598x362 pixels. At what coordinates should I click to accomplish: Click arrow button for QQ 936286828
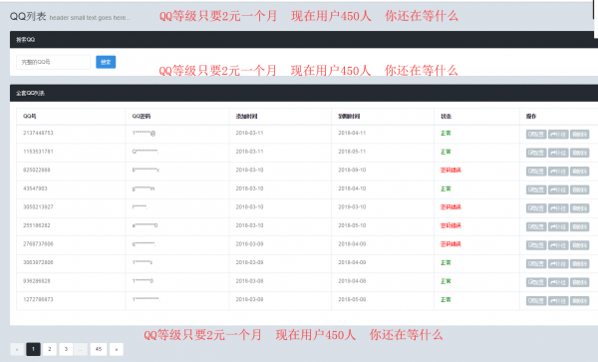558,282
